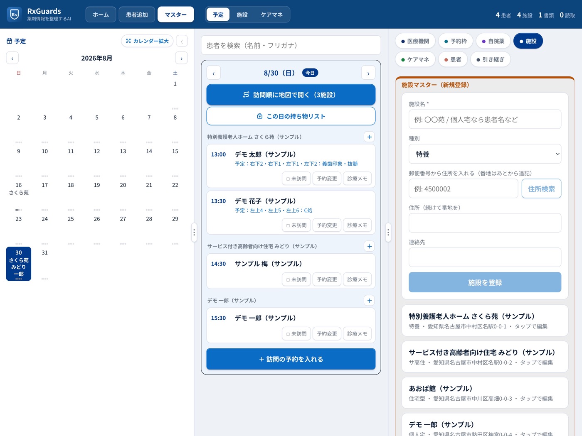
Task: Collapse the calendar panel with chevron
Action: 182,41
